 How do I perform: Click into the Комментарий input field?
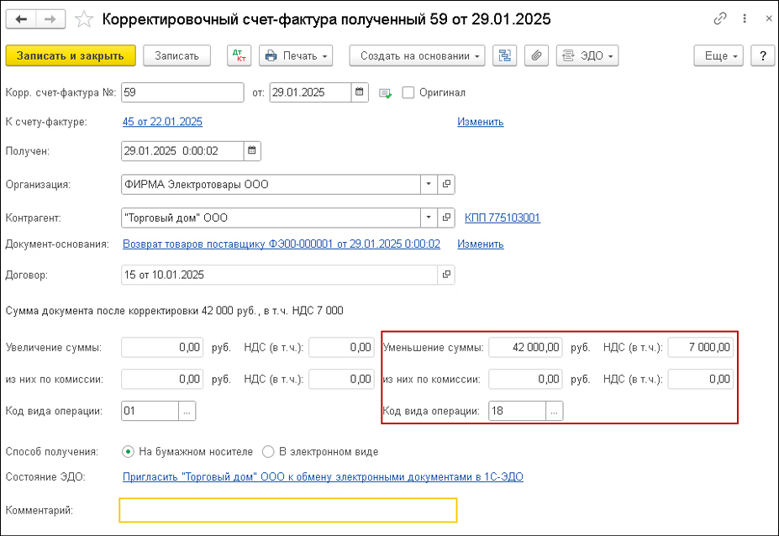(288, 510)
